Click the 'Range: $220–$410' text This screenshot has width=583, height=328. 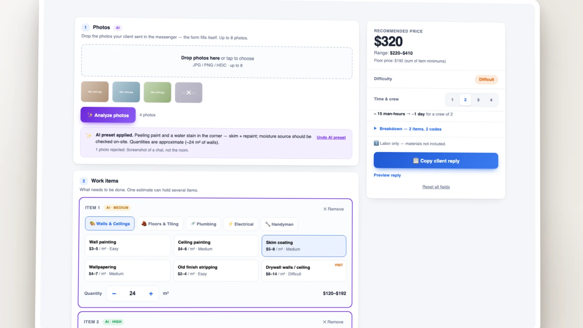click(x=393, y=53)
